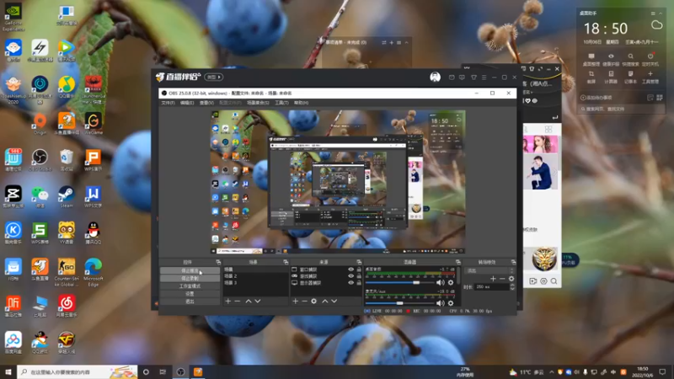This screenshot has height=379, width=674.
Task: Remove selected source with the minus icon
Action: pos(304,302)
